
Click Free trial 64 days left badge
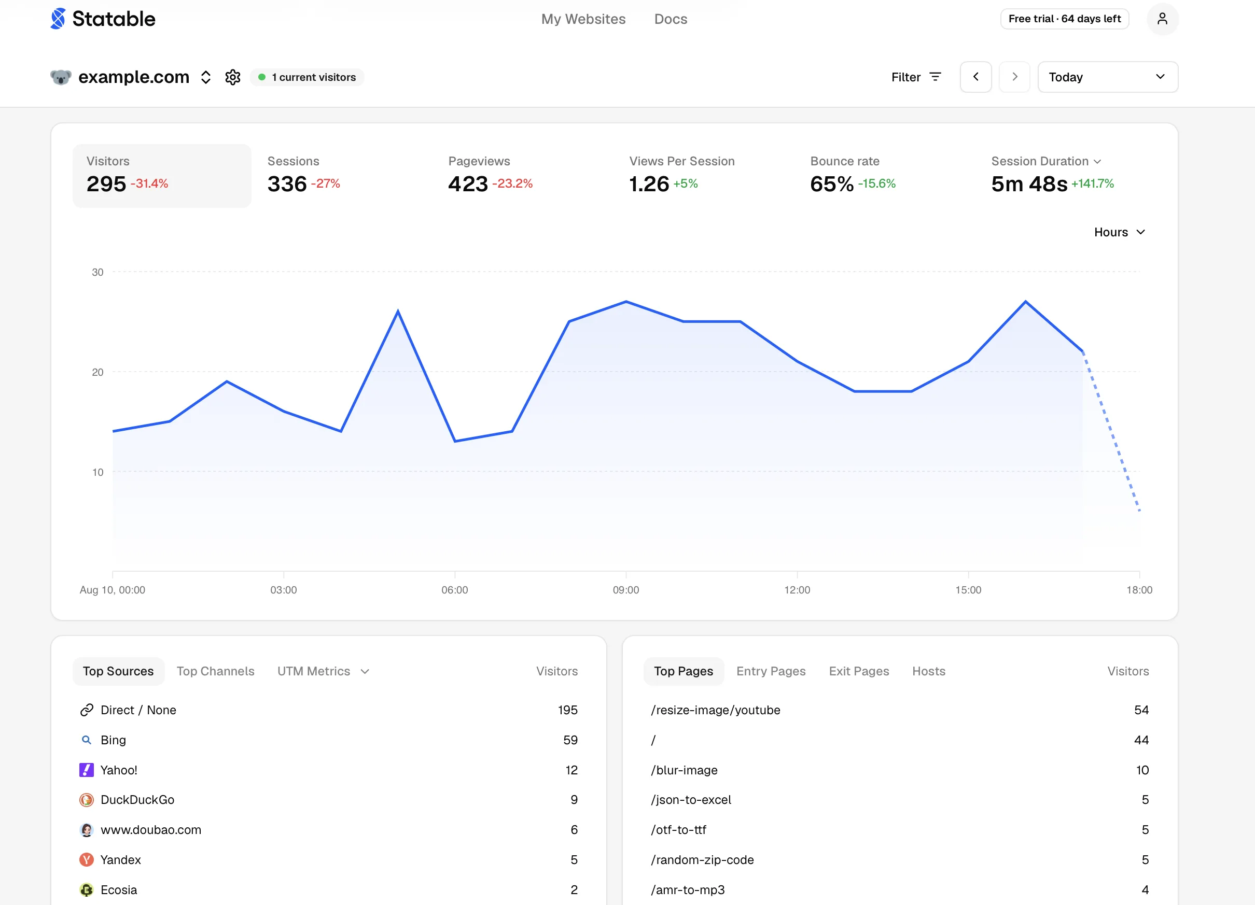pyautogui.click(x=1064, y=19)
